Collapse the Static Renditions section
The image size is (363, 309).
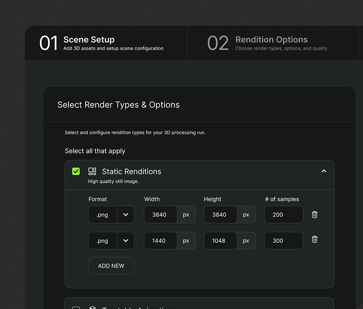[324, 172]
